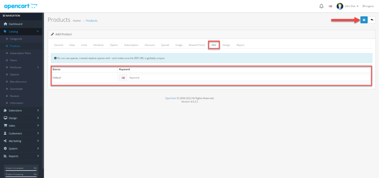Click the Back arrow button

[x=372, y=20]
